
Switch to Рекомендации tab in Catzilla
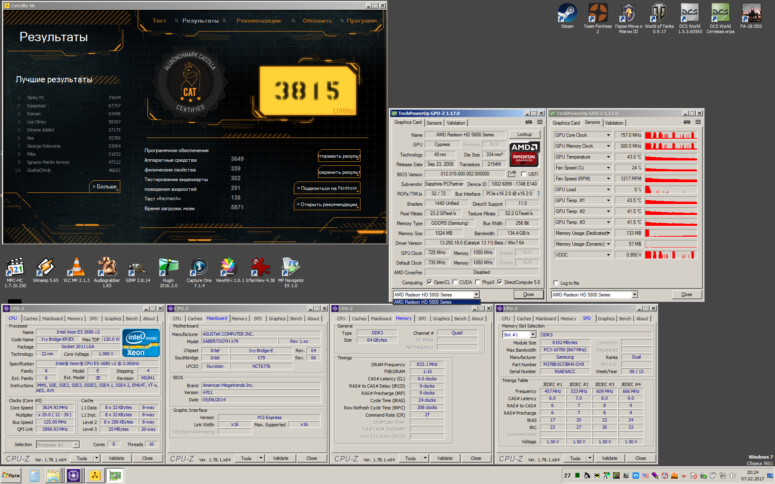[258, 21]
